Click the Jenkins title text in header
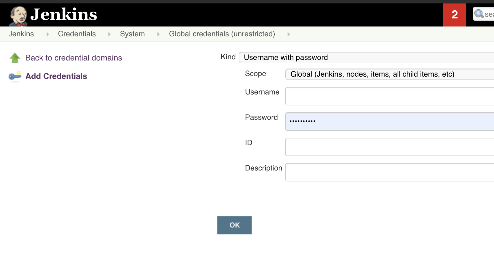Viewport: 494px width, 273px height. 64,14
